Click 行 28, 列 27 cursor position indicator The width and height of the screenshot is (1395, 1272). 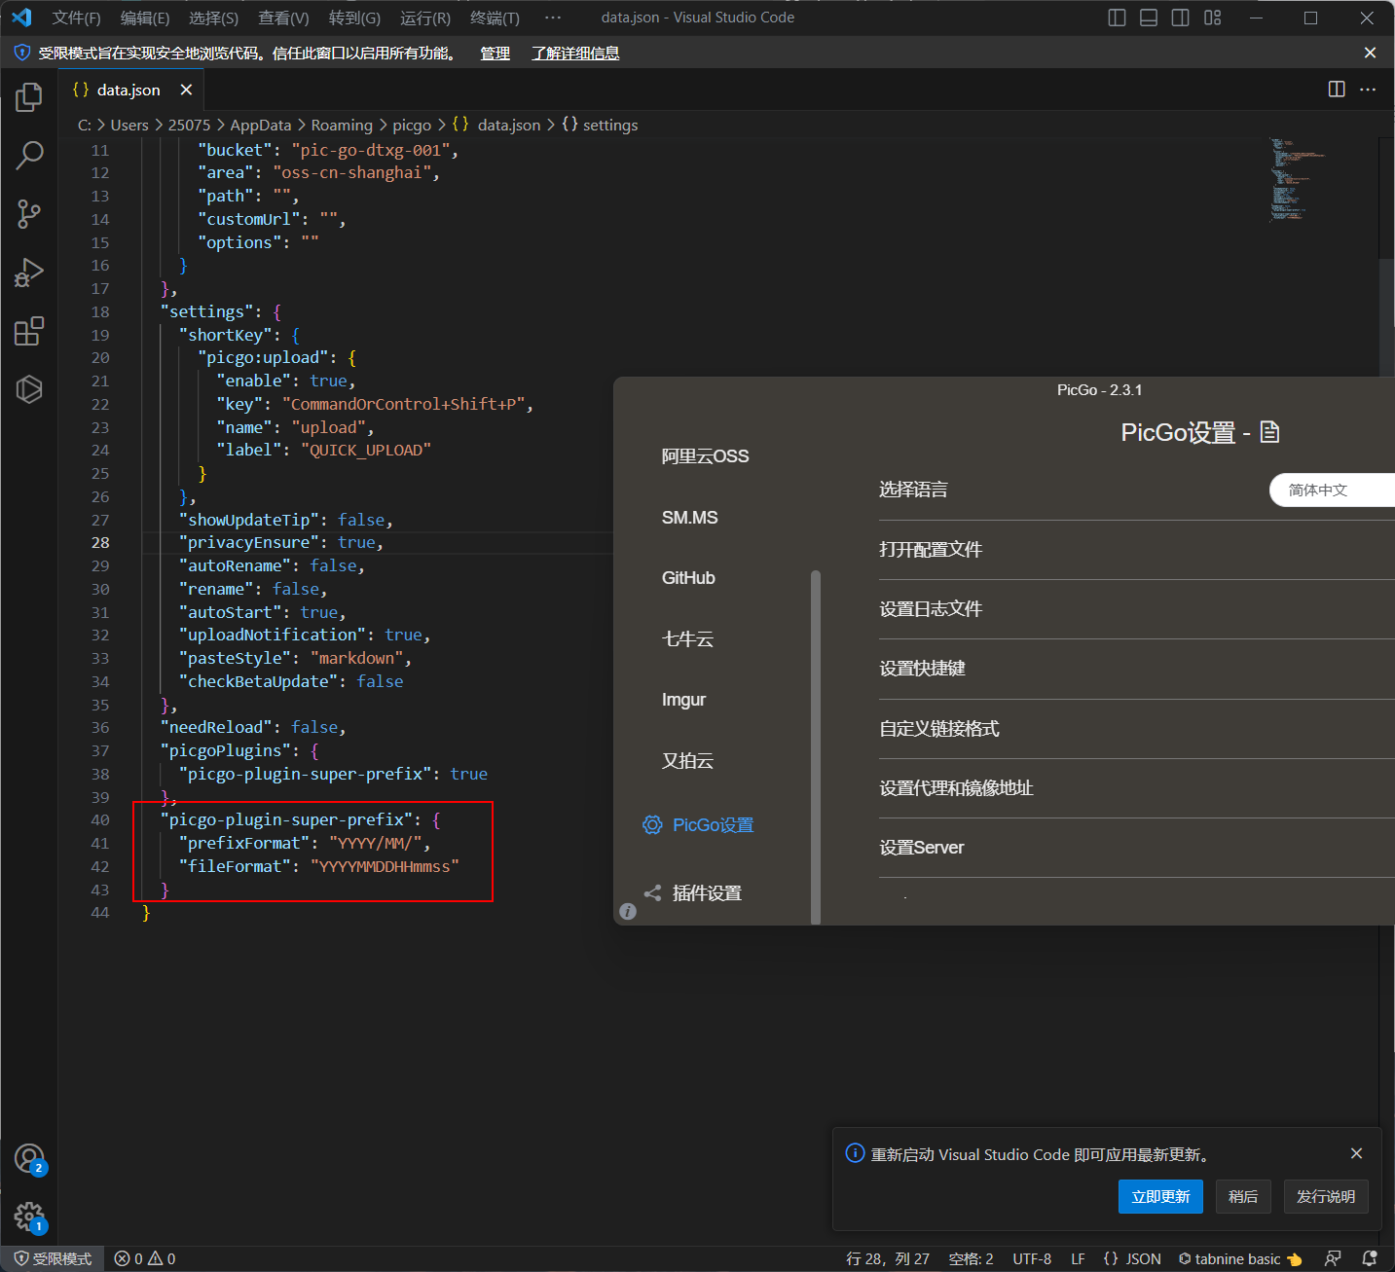click(x=888, y=1258)
